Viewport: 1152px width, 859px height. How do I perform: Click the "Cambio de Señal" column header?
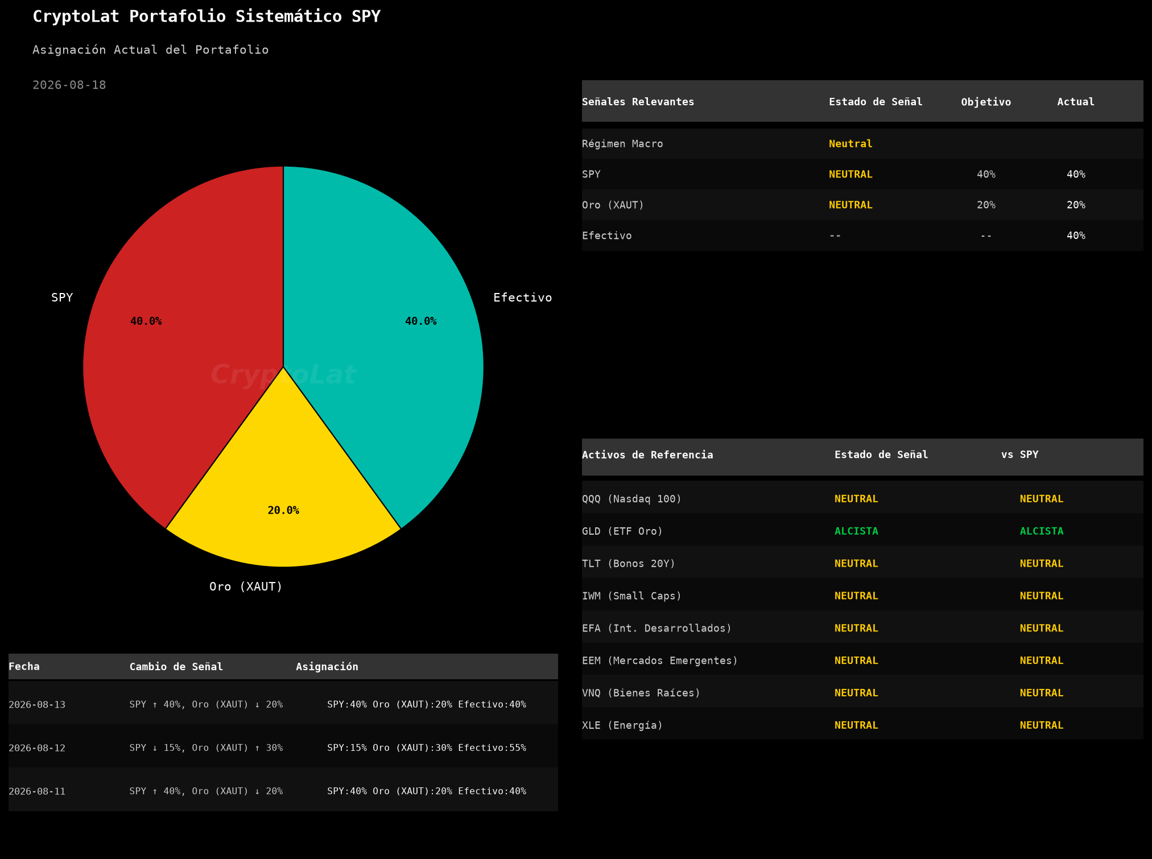coord(176,667)
